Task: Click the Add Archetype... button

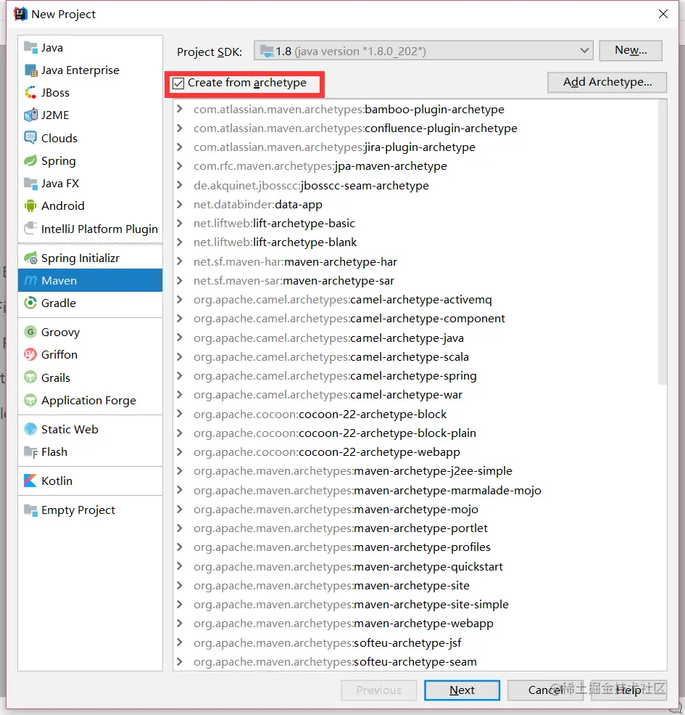Action: coord(607,82)
